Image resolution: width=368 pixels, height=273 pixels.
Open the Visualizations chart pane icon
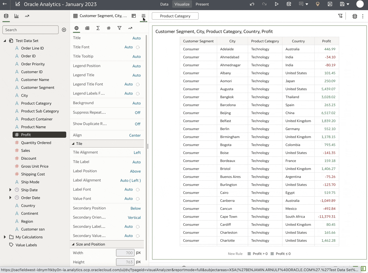(17, 16)
